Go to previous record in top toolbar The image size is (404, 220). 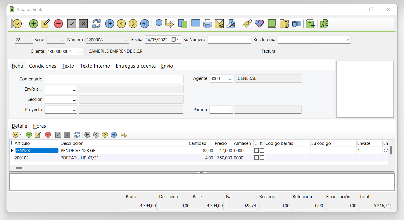pyautogui.click(x=121, y=24)
